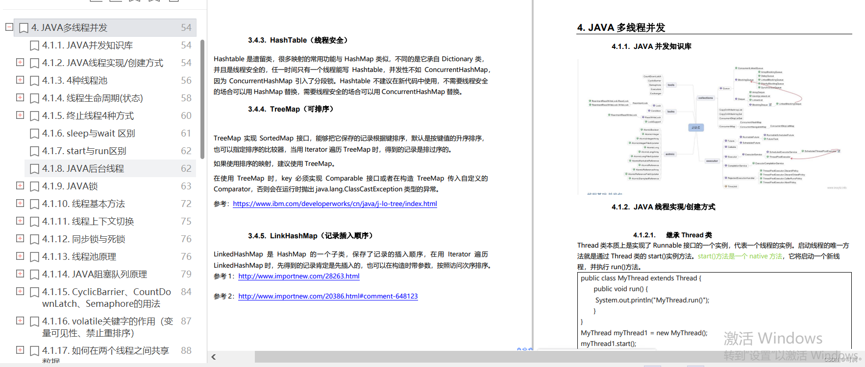The height and width of the screenshot is (367, 865).
Task: Expand the 4.1.11 线程上下文切换 bookmark
Action: click(x=20, y=221)
